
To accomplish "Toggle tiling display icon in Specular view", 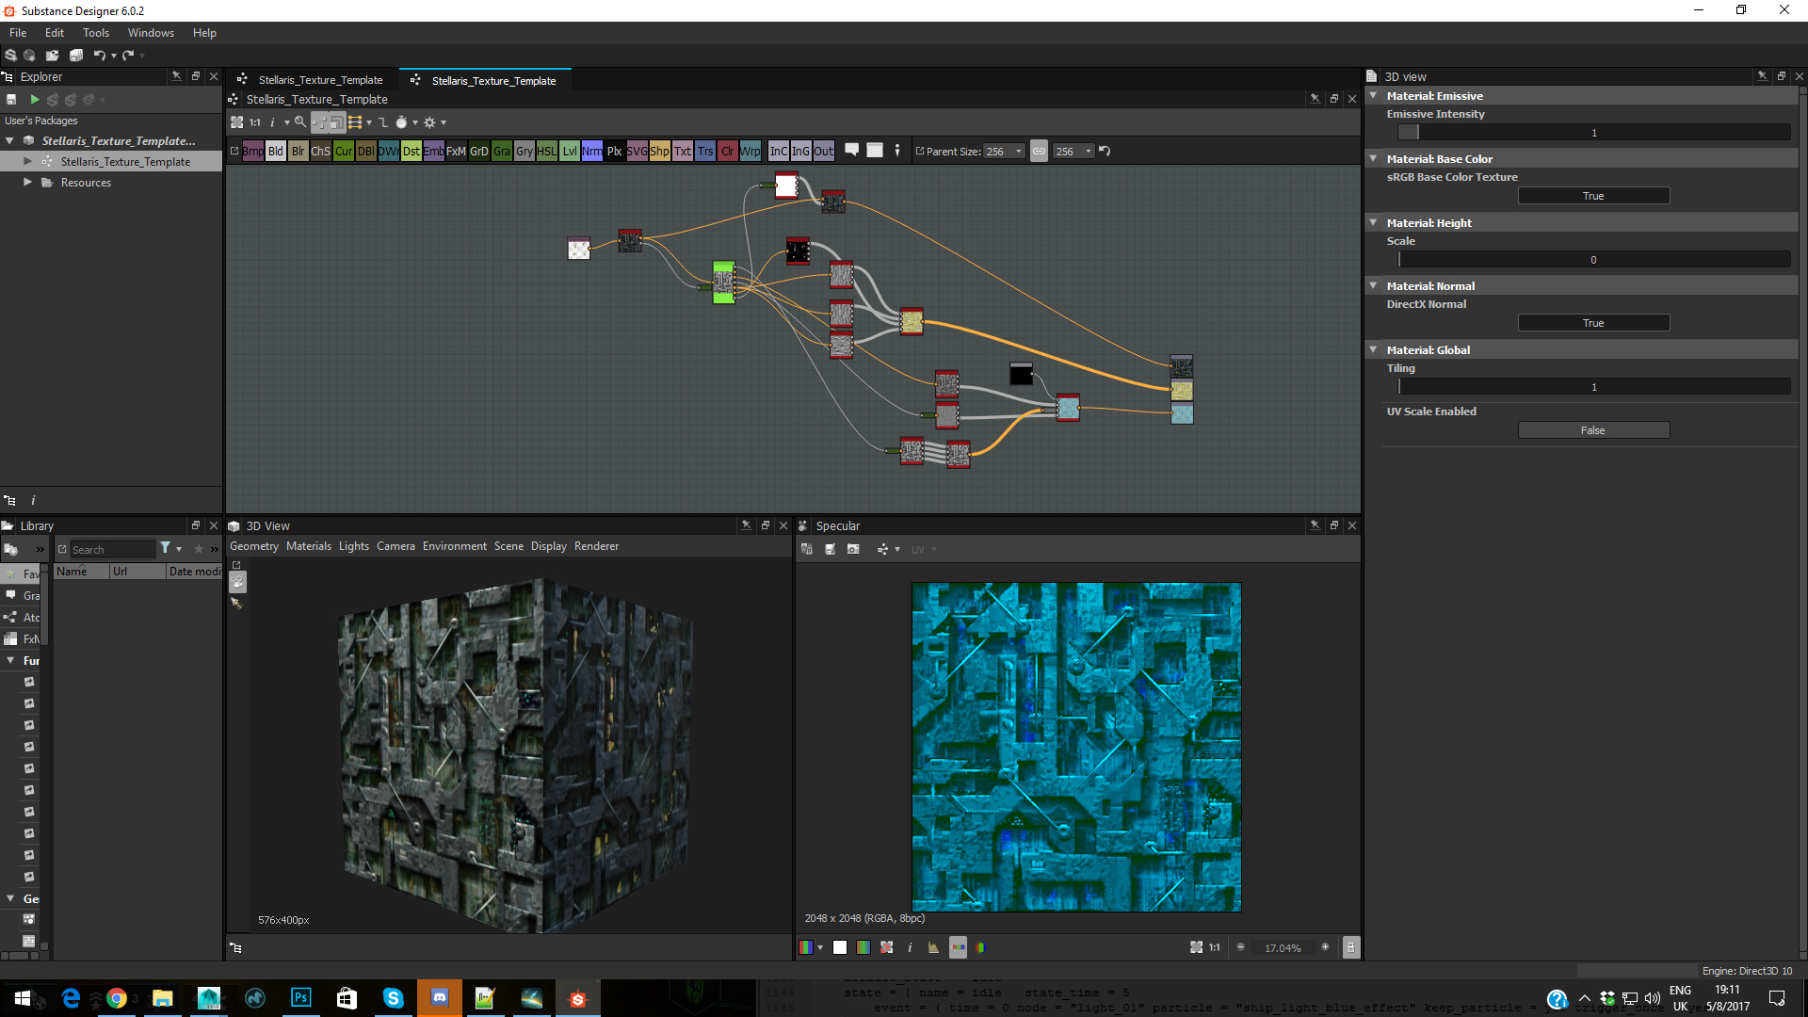I will pyautogui.click(x=886, y=947).
